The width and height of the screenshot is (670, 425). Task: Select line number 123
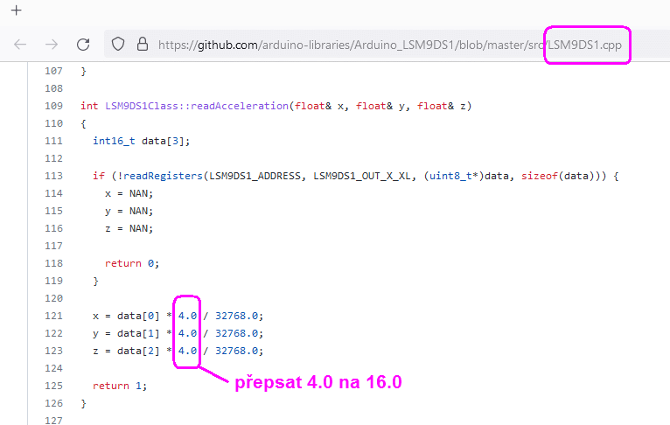click(x=52, y=351)
